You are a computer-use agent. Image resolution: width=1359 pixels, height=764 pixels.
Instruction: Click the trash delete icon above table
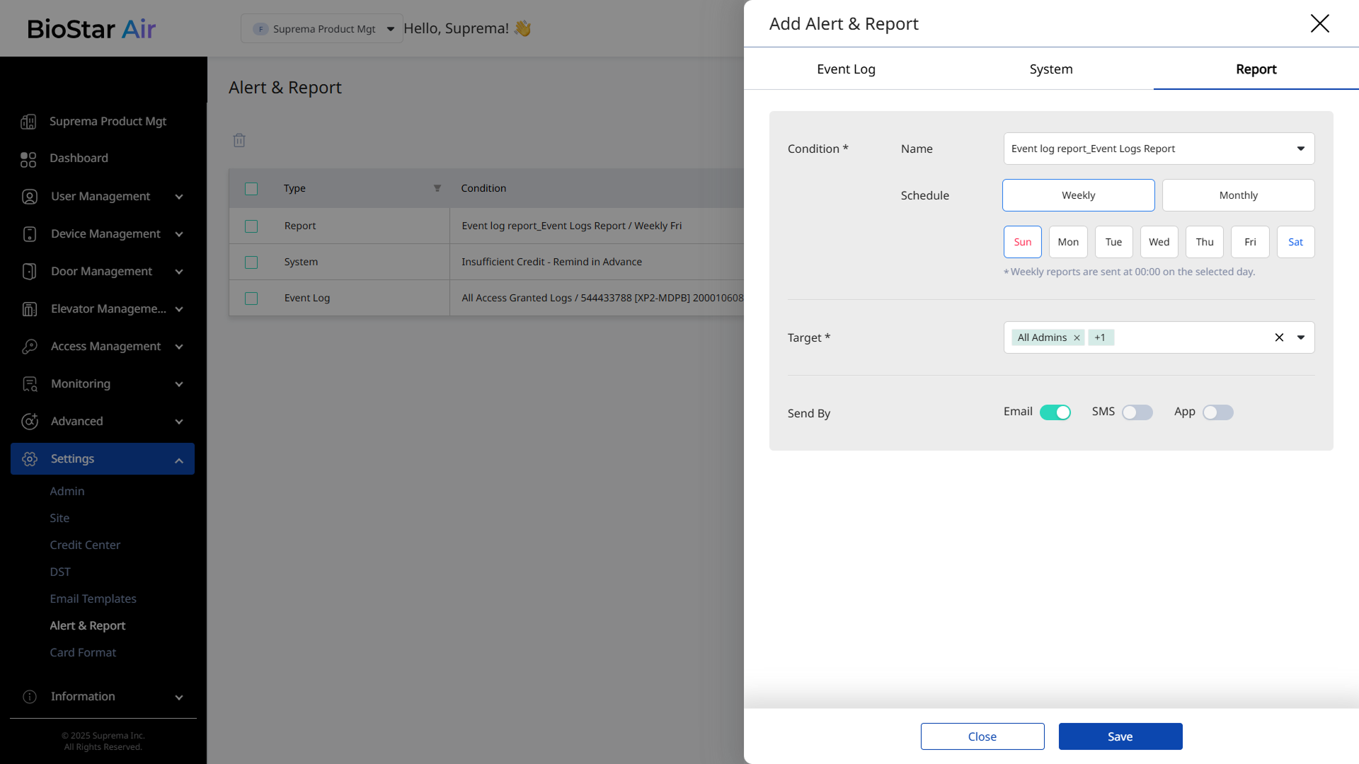click(x=239, y=140)
